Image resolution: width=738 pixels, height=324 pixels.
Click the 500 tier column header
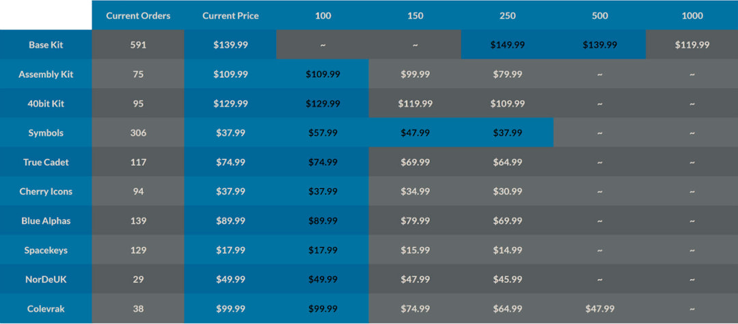600,16
